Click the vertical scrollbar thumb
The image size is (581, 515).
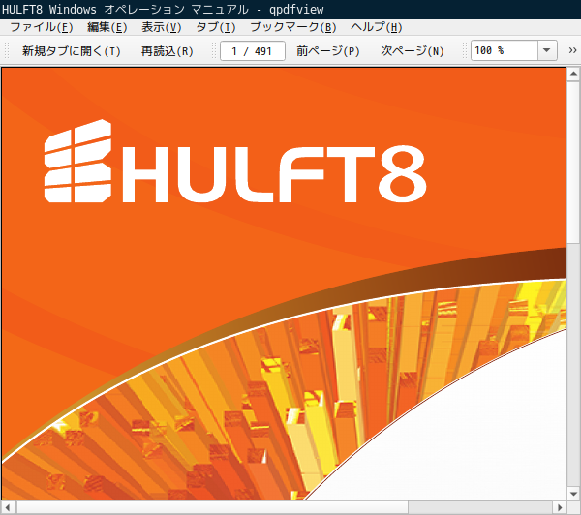tap(573, 163)
